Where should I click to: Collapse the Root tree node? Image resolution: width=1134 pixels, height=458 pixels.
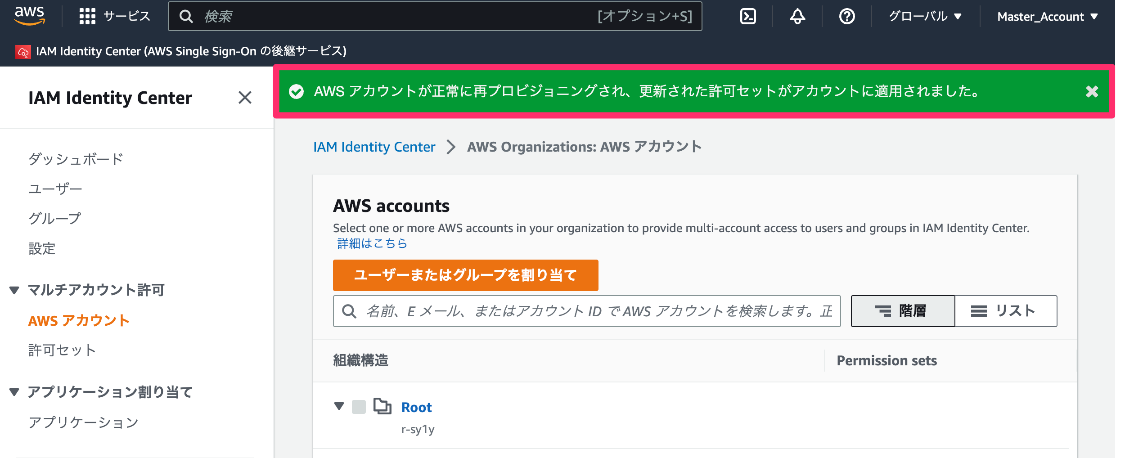[339, 406]
